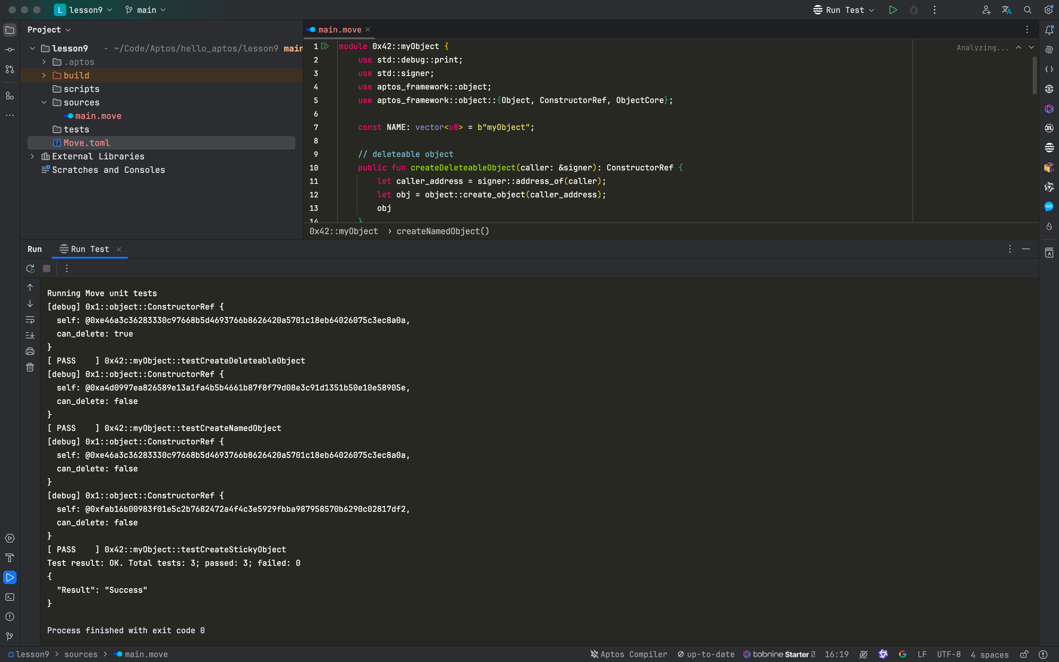Close the Run Test tab
This screenshot has height=662, width=1059.
pyautogui.click(x=119, y=249)
